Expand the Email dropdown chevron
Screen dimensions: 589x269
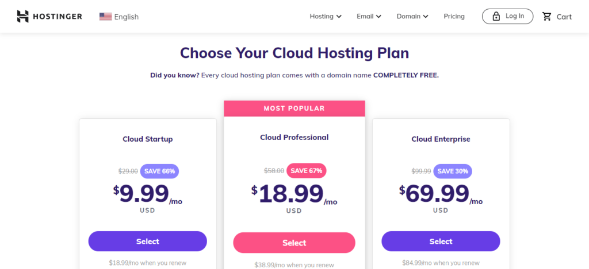point(378,17)
